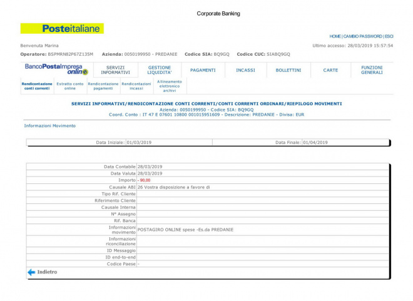
Task: Switch to Rendicontazione pagamenti tab
Action: pos(103,86)
